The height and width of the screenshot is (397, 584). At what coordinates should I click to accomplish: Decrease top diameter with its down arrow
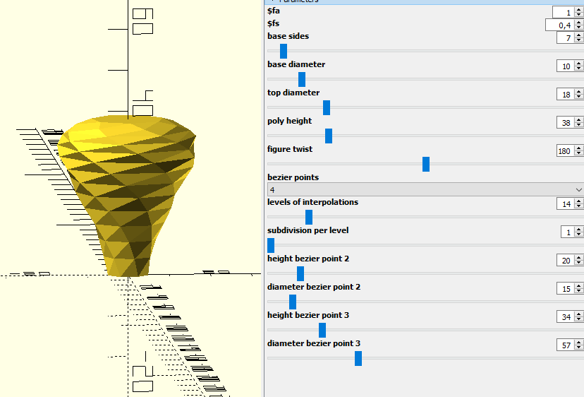[x=578, y=97]
